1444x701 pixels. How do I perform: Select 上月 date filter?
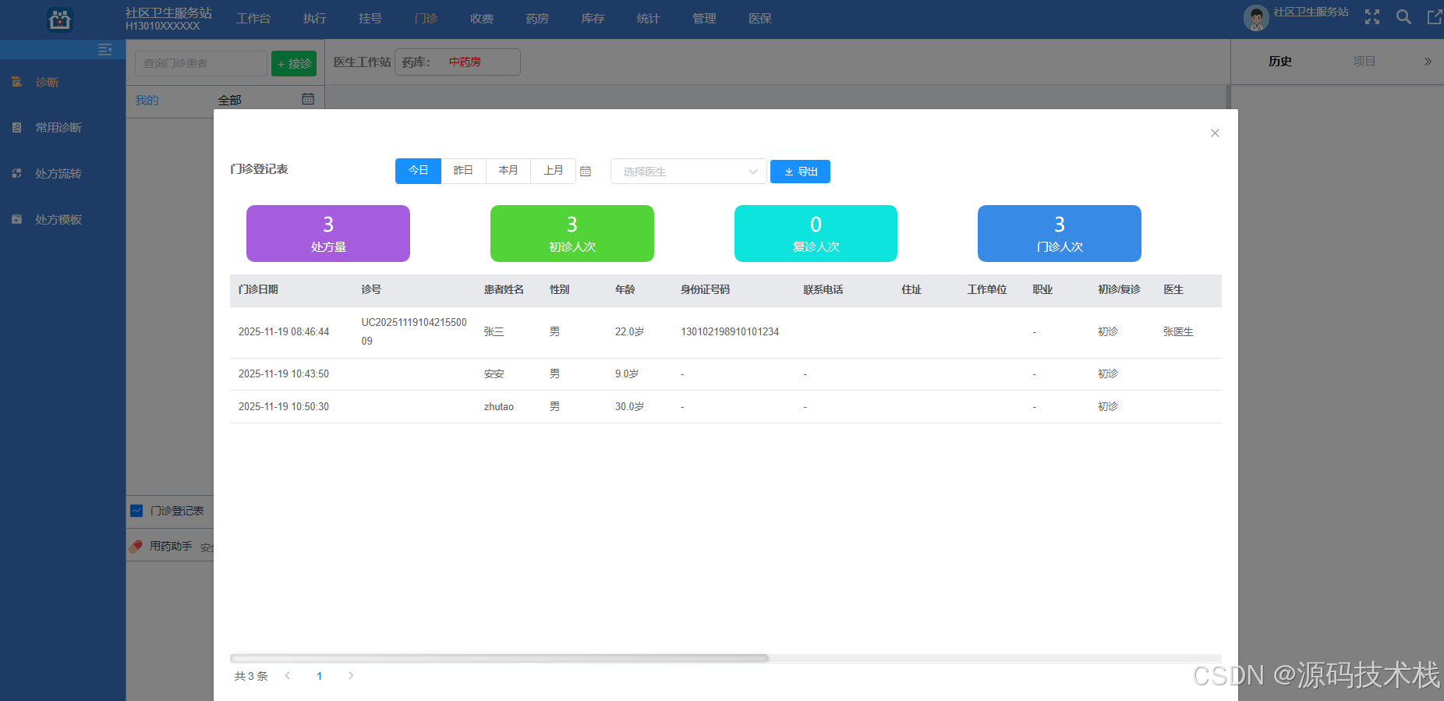[553, 171]
